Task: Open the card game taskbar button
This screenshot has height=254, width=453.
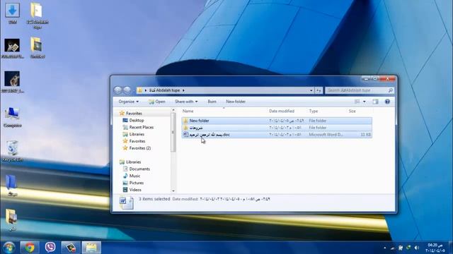Action: pos(71,248)
